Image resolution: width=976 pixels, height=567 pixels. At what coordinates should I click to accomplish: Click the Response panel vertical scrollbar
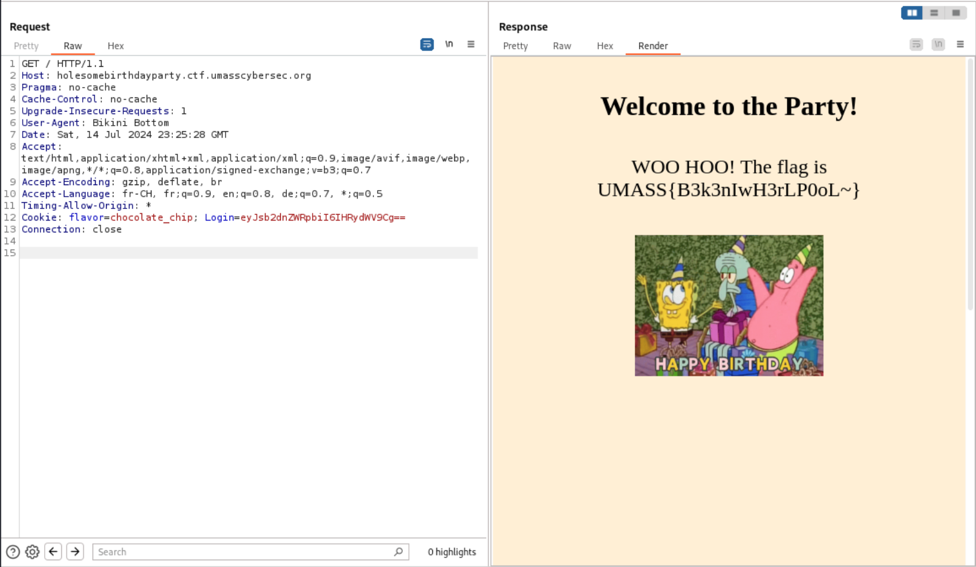pyautogui.click(x=970, y=184)
